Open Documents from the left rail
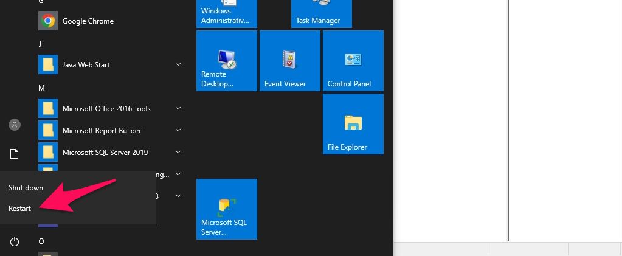The width and height of the screenshot is (622, 256). [x=15, y=154]
